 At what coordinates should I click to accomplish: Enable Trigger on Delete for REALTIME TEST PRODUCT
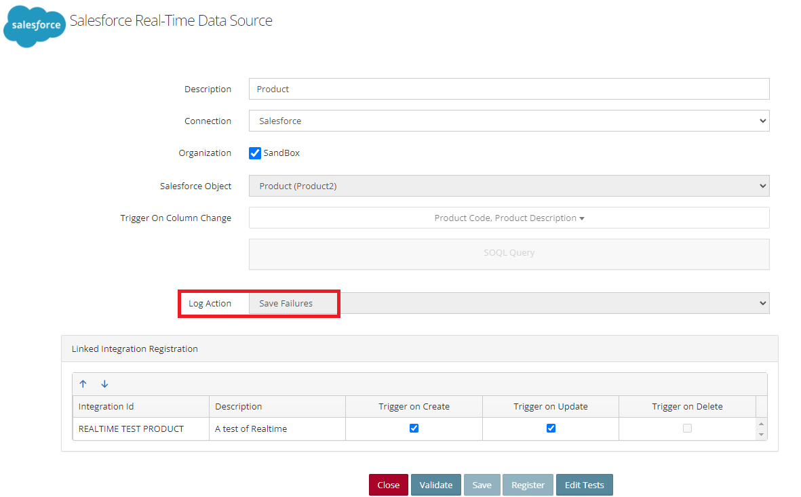pos(687,428)
